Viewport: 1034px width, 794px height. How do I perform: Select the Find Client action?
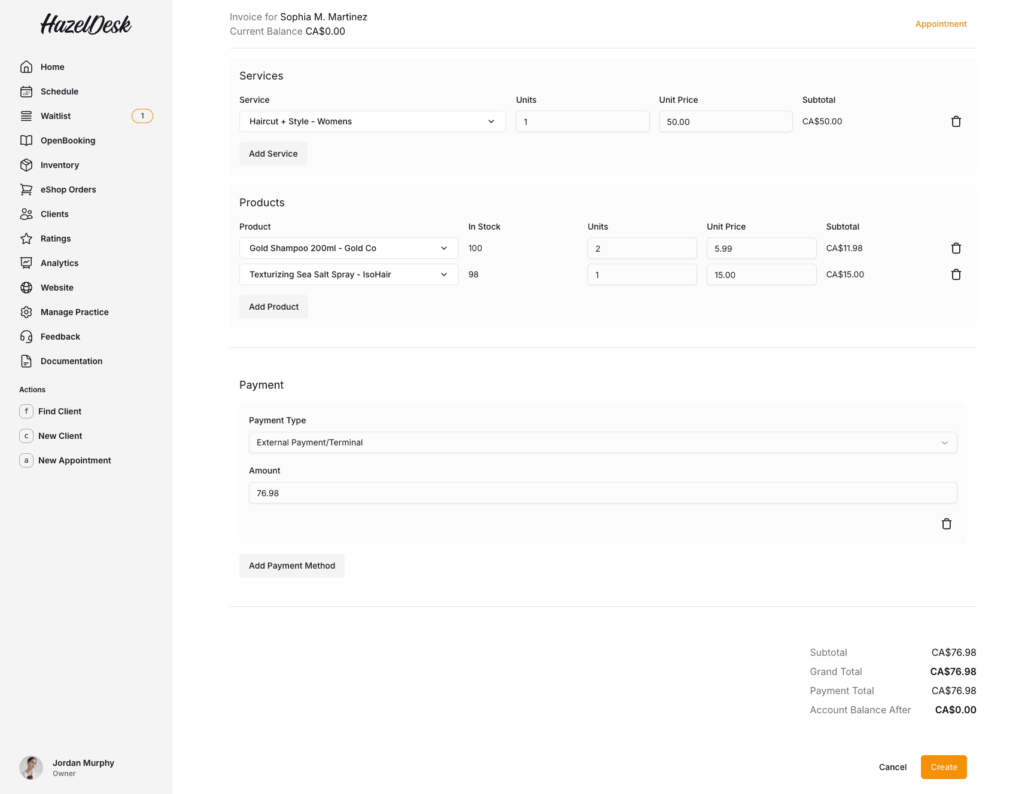(60, 411)
